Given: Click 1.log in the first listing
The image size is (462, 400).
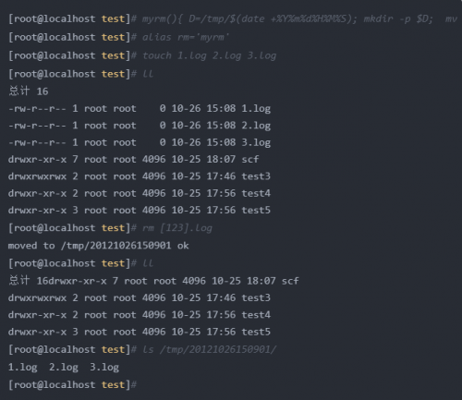Looking at the screenshot, I should click(x=256, y=109).
